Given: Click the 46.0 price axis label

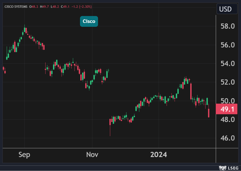Looking at the screenshot, I should click(x=227, y=138).
